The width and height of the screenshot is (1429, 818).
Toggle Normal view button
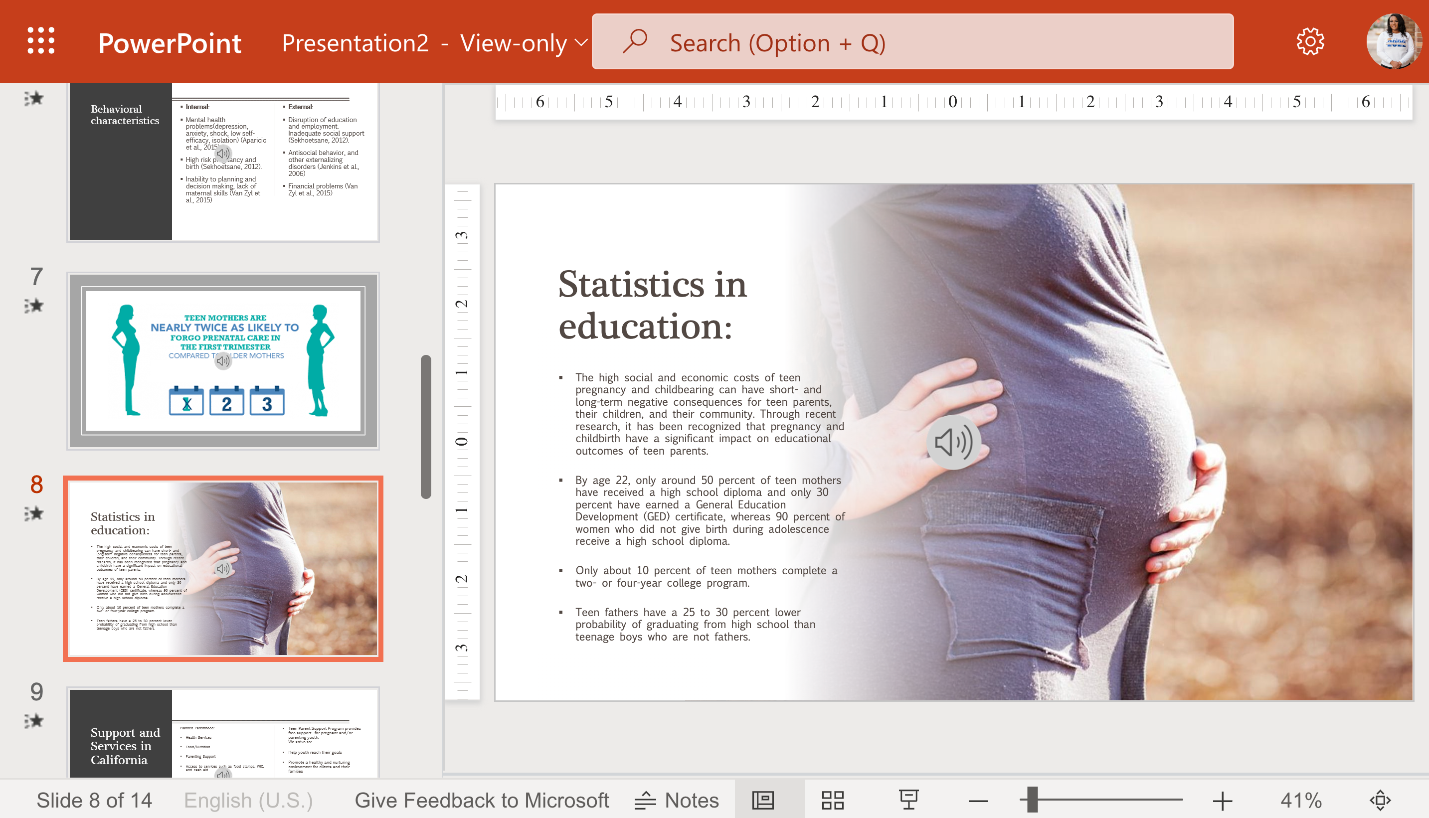[763, 800]
